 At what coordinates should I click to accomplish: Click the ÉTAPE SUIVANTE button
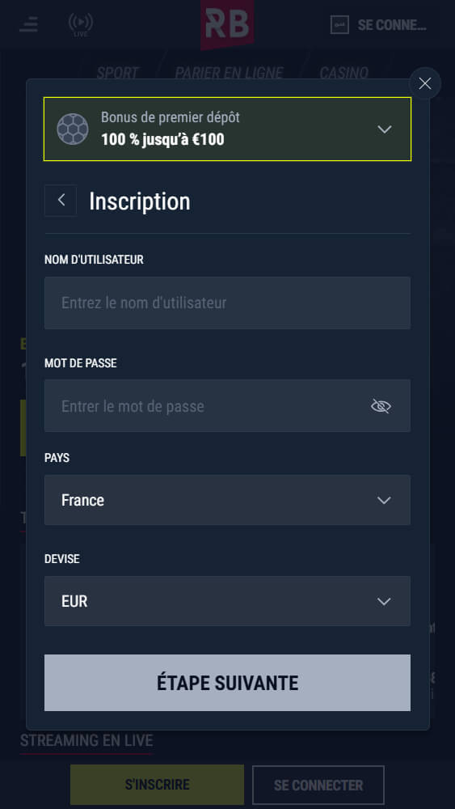pos(227,683)
